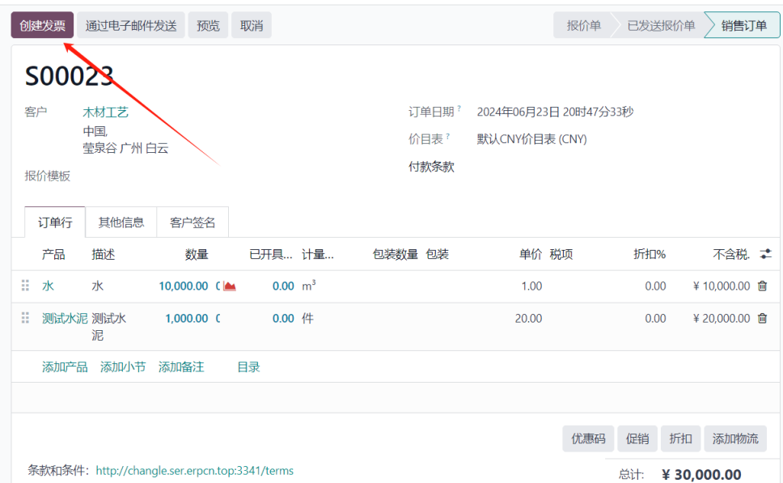Click total ¥ 30,000.00 value
This screenshot has width=783, height=483.
click(701, 474)
